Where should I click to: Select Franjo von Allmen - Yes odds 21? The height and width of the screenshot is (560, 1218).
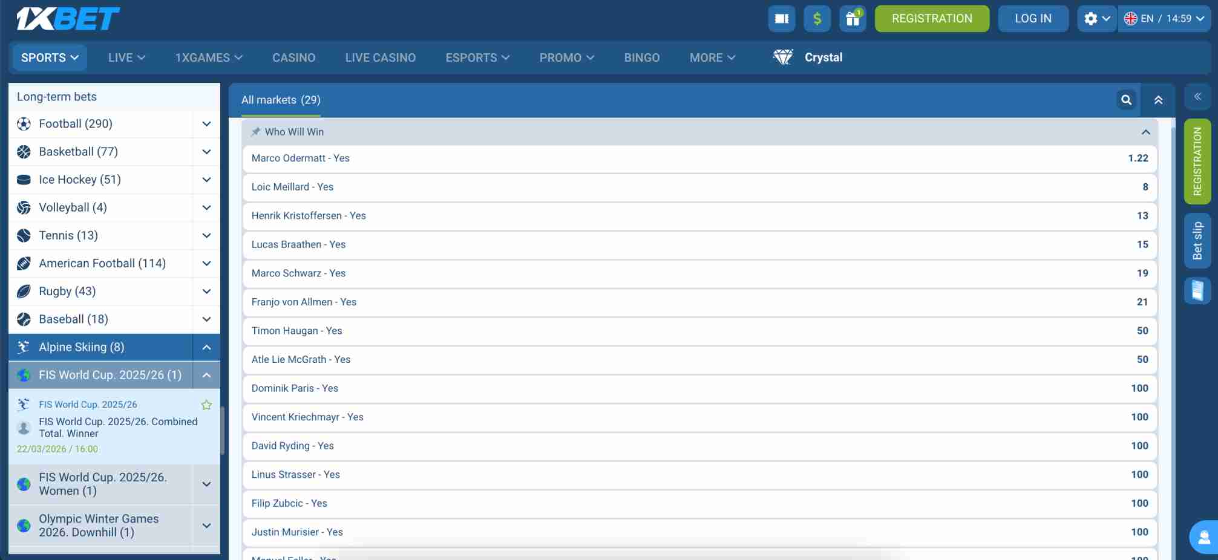pyautogui.click(x=700, y=302)
